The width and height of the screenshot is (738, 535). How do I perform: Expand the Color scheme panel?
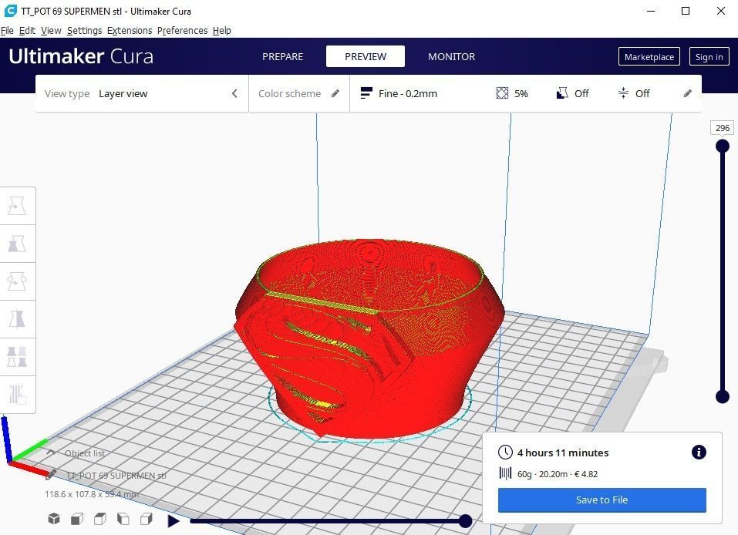pos(299,93)
